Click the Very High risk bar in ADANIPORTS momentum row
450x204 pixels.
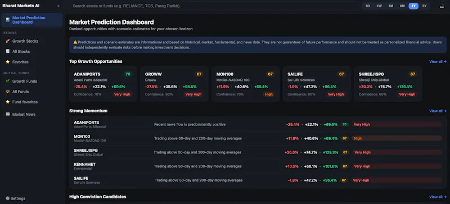coord(397,125)
